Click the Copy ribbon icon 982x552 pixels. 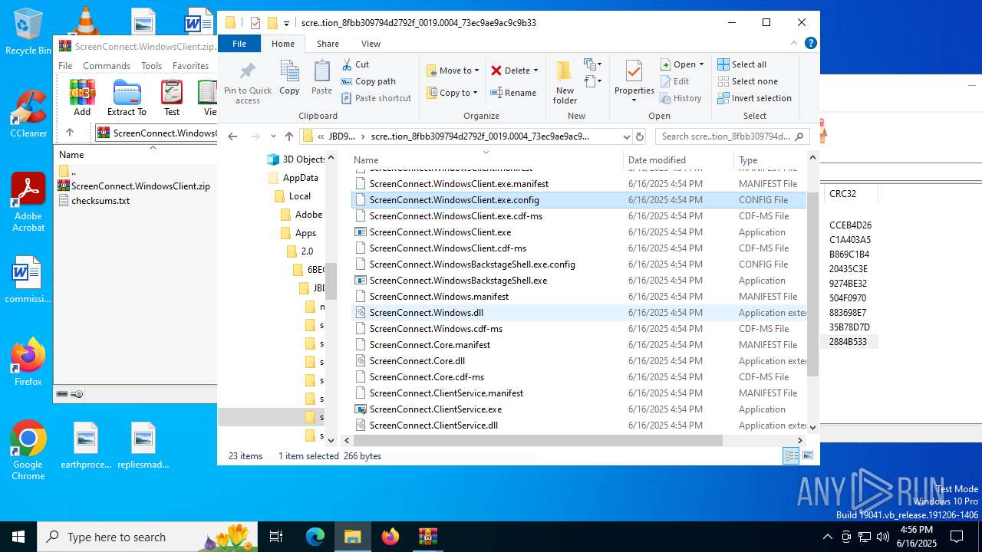tap(289, 77)
